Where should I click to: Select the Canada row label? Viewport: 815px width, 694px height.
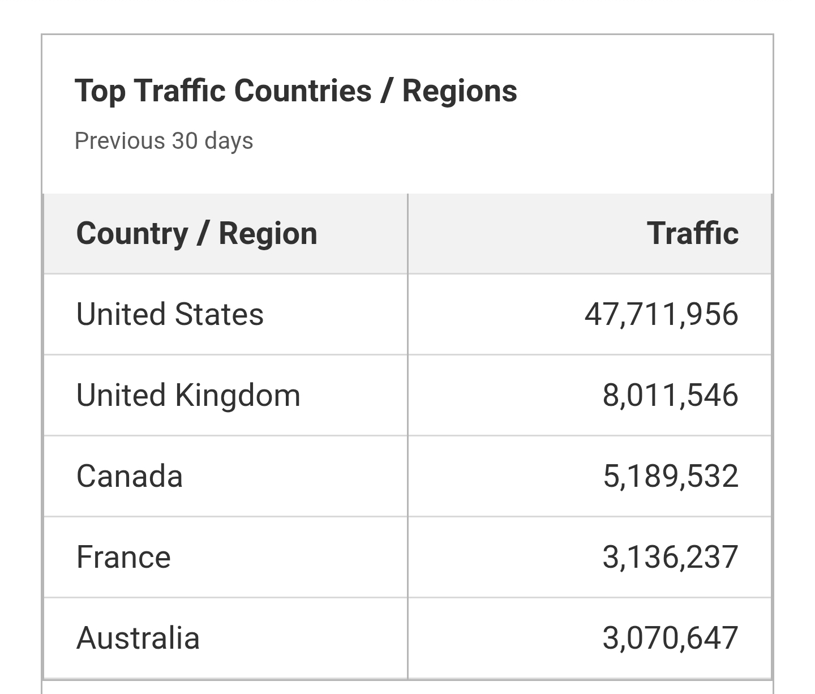(x=130, y=476)
